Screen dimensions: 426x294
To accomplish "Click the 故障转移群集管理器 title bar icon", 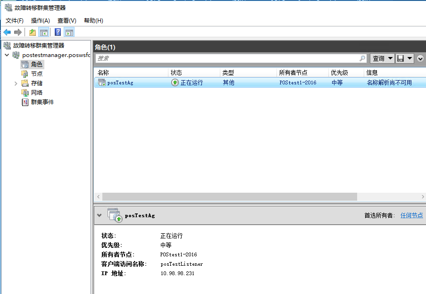I will tap(8, 8).
